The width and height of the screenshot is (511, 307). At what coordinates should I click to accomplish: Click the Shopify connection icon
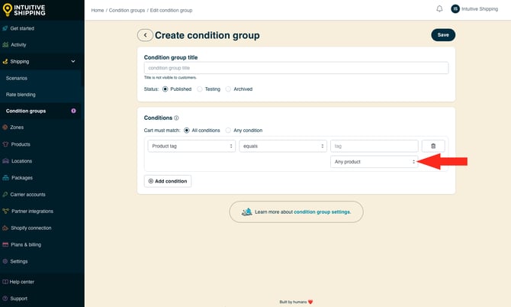pyautogui.click(x=5, y=228)
